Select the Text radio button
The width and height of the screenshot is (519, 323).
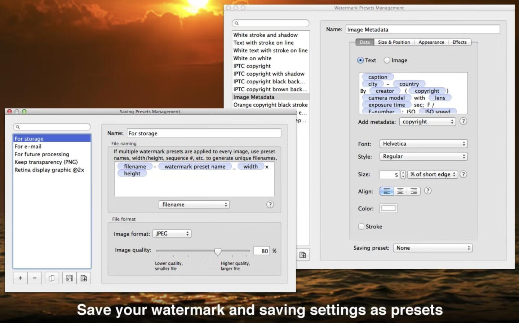[360, 60]
